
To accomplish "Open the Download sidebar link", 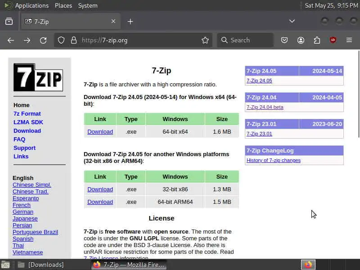I will pyautogui.click(x=27, y=130).
